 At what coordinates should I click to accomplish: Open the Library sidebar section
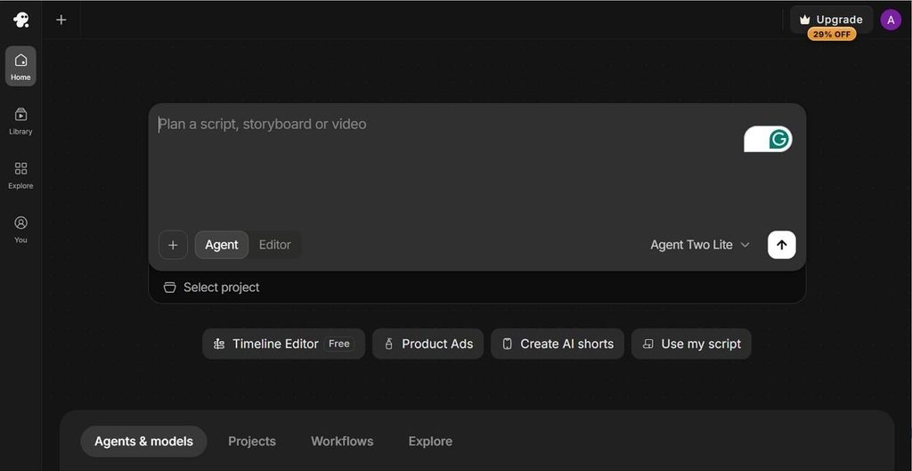coord(21,121)
